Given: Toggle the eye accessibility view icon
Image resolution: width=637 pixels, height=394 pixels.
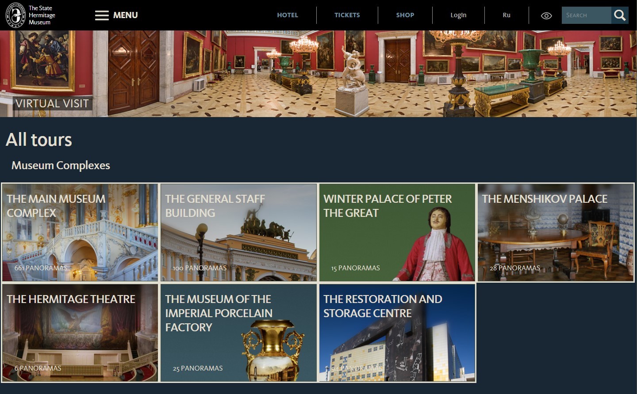Looking at the screenshot, I should pyautogui.click(x=546, y=15).
